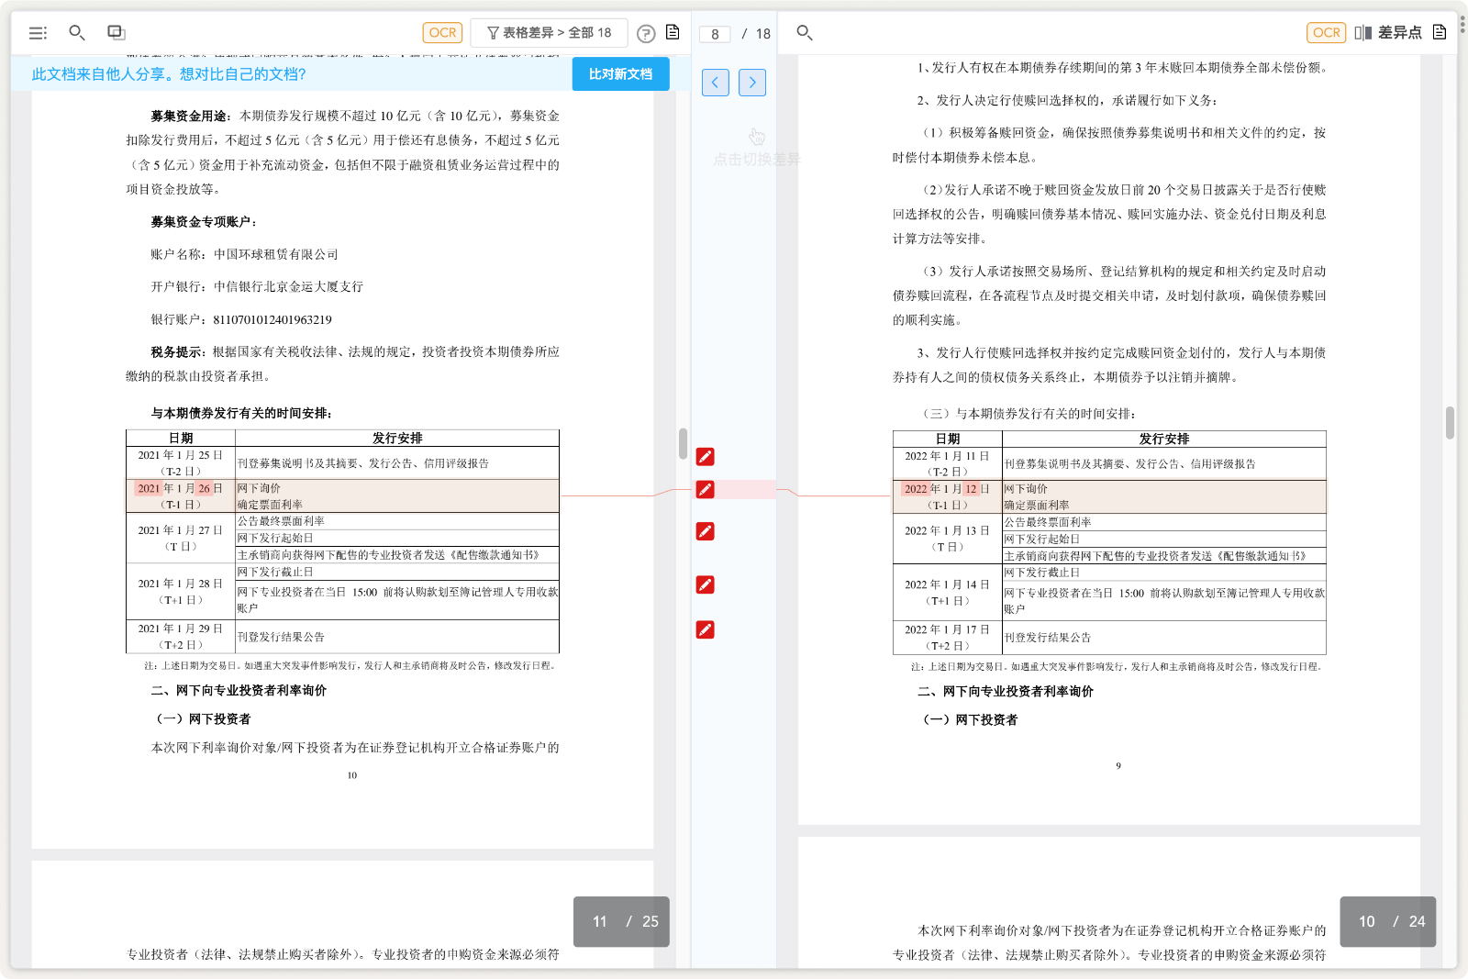The width and height of the screenshot is (1468, 979).
Task: Click the bottom-most red edit pencil marker
Action: [x=705, y=630]
